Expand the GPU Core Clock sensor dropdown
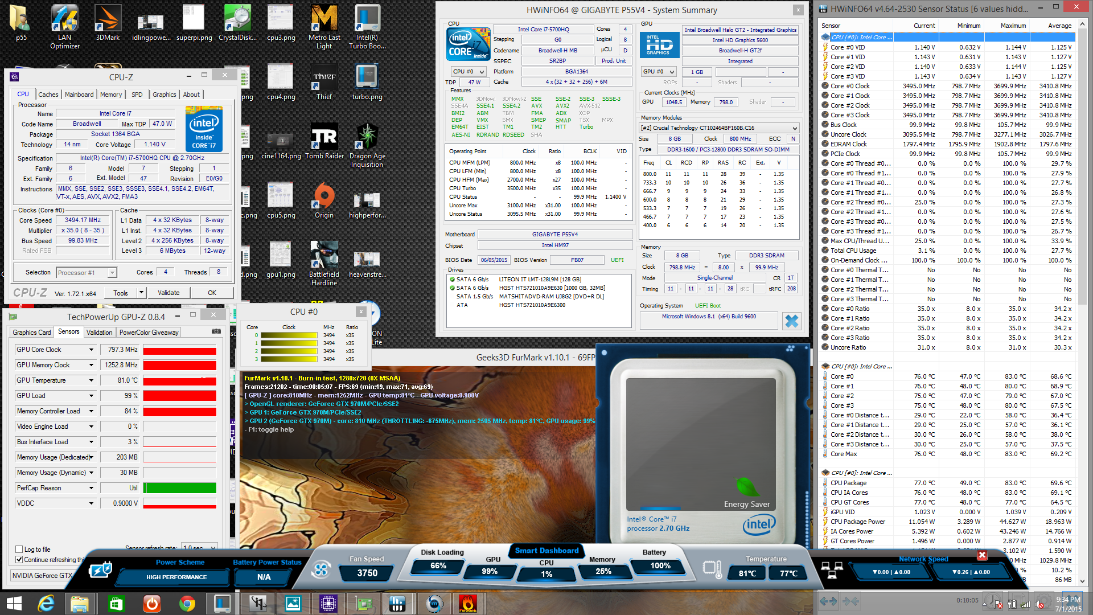Image resolution: width=1093 pixels, height=615 pixels. click(x=91, y=350)
